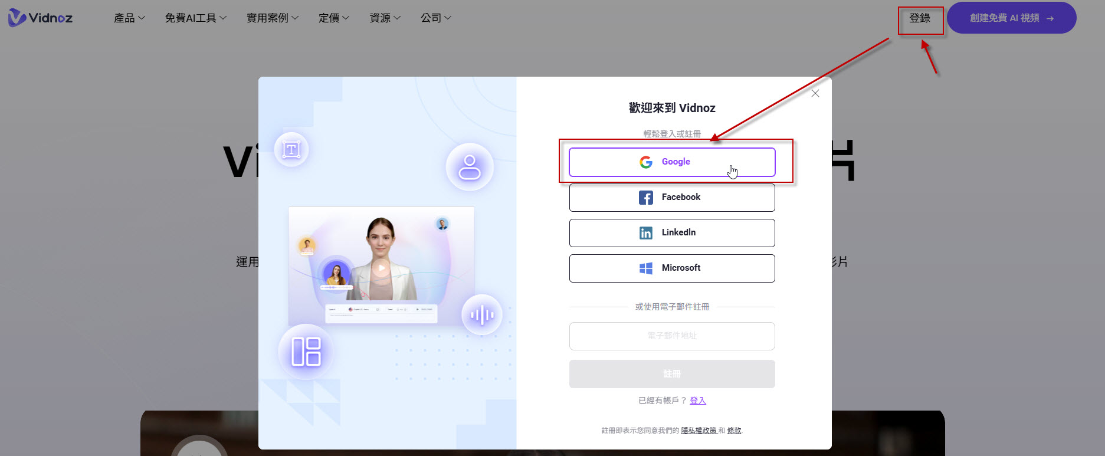Click 創建免費 AI 視頻 button
The image size is (1105, 456).
(x=1011, y=18)
